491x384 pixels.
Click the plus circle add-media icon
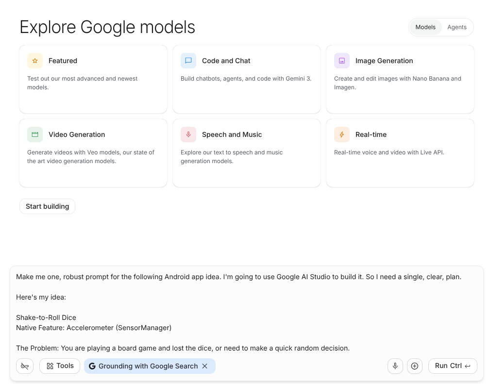[415, 366]
